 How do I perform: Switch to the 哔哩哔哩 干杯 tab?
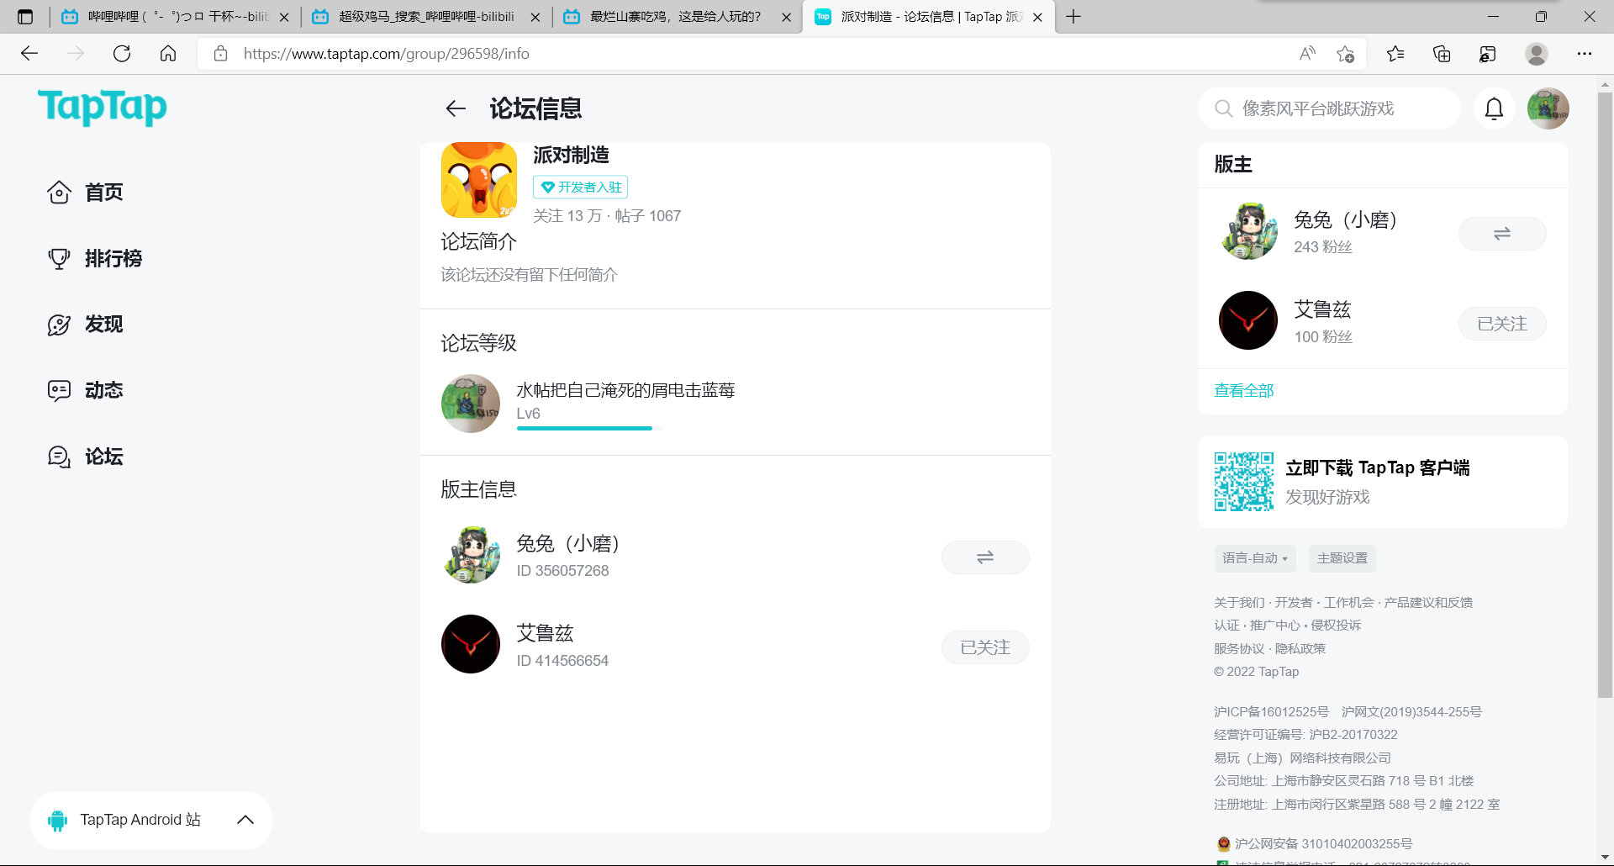[174, 17]
